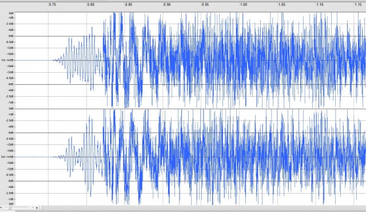Click the 0.75 mark on the time ruler
This screenshot has height=212, width=366.
pos(53,5)
